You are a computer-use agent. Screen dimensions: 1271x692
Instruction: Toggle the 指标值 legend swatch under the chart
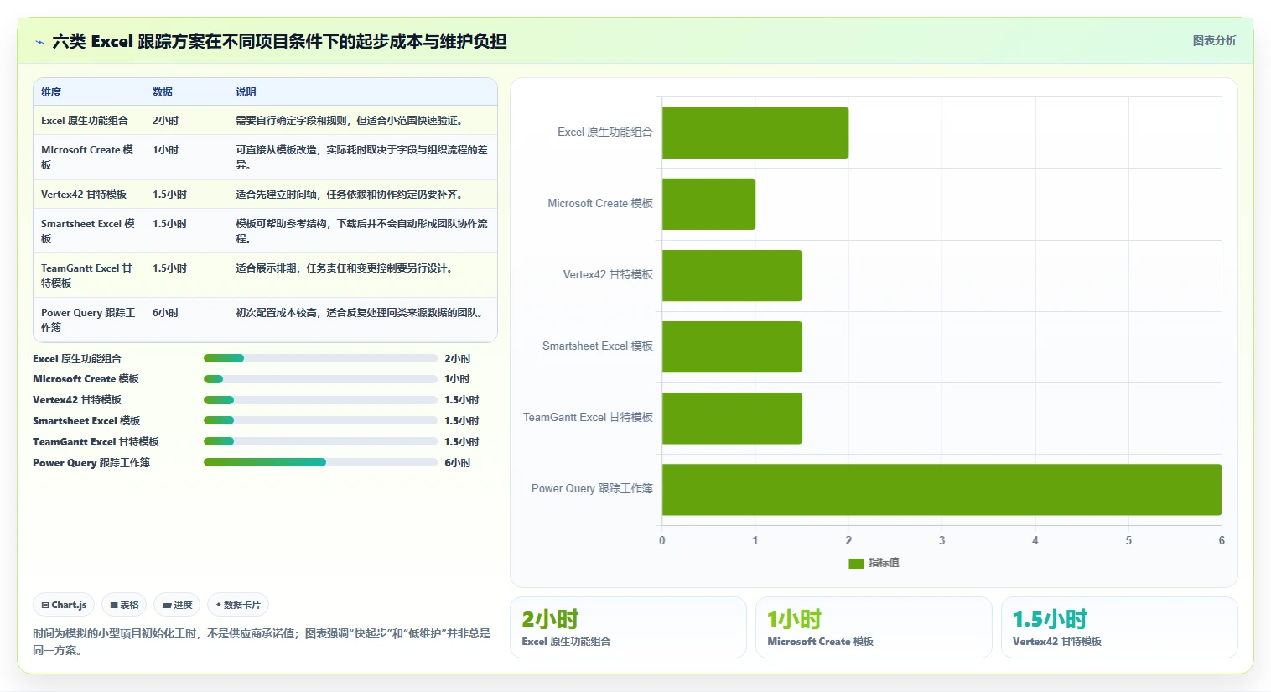tap(856, 564)
